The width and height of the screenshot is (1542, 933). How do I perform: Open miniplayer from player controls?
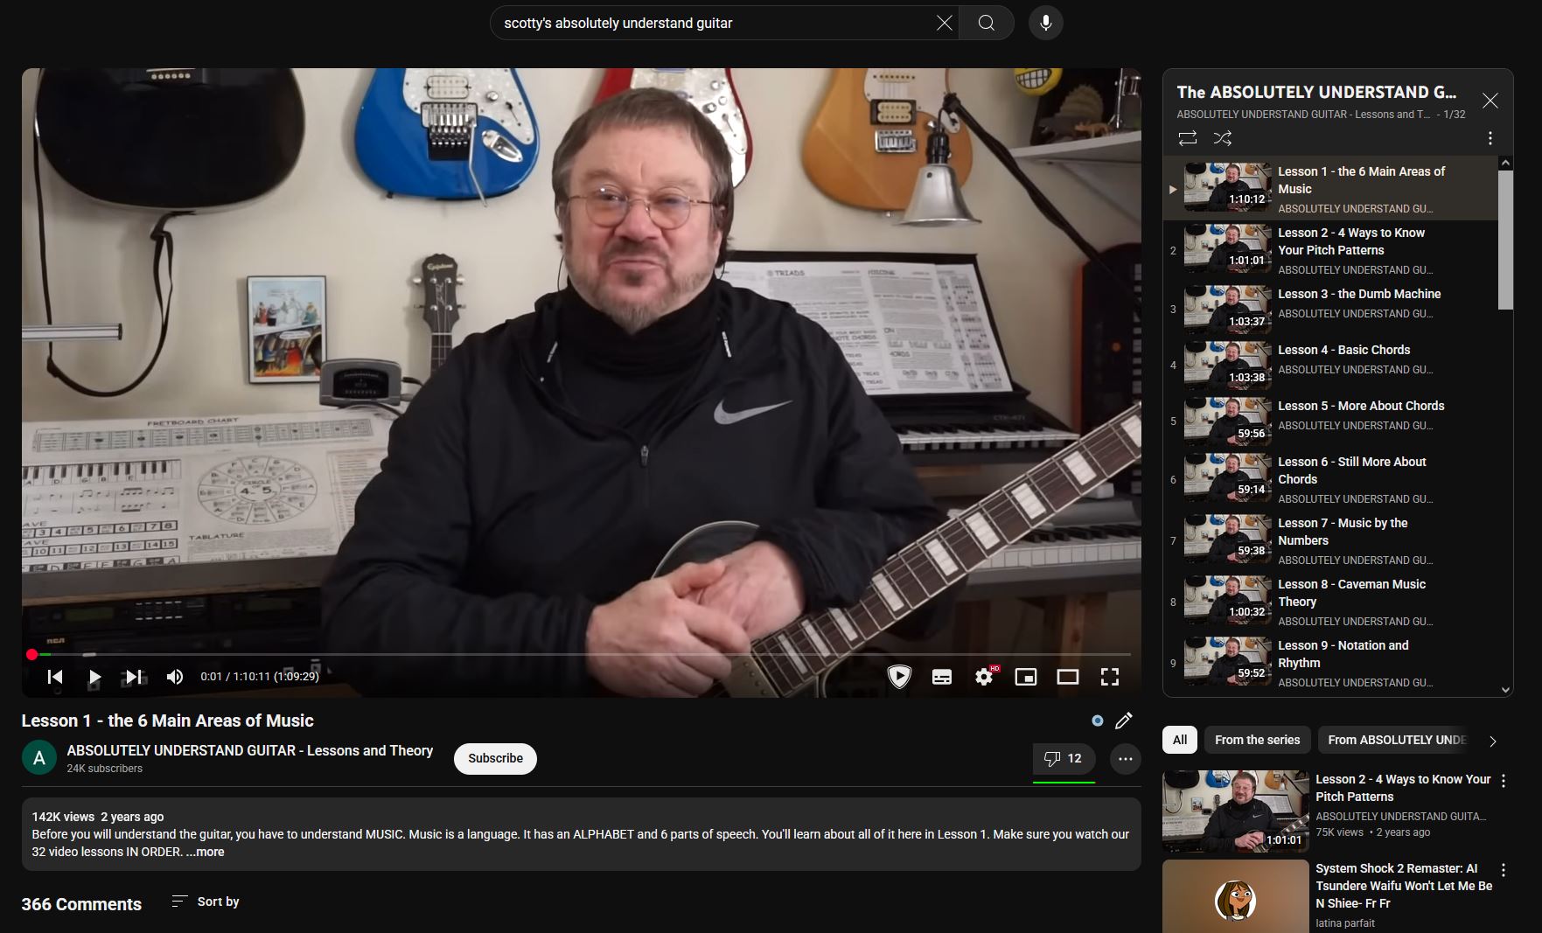(1026, 676)
